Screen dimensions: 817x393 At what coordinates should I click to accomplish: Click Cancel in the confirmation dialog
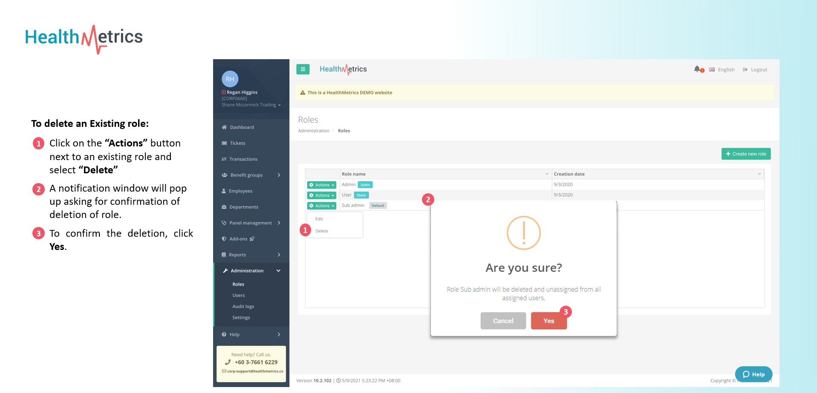503,321
